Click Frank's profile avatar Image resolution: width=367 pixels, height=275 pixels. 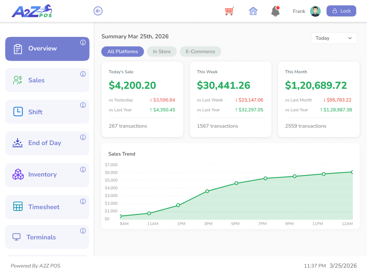point(315,11)
